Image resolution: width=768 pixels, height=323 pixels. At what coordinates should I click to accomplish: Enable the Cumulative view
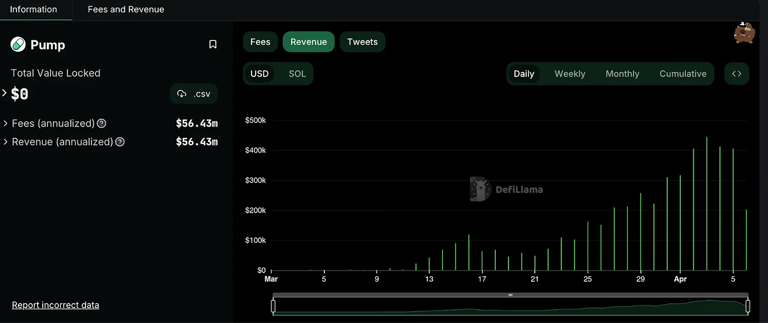click(x=683, y=73)
